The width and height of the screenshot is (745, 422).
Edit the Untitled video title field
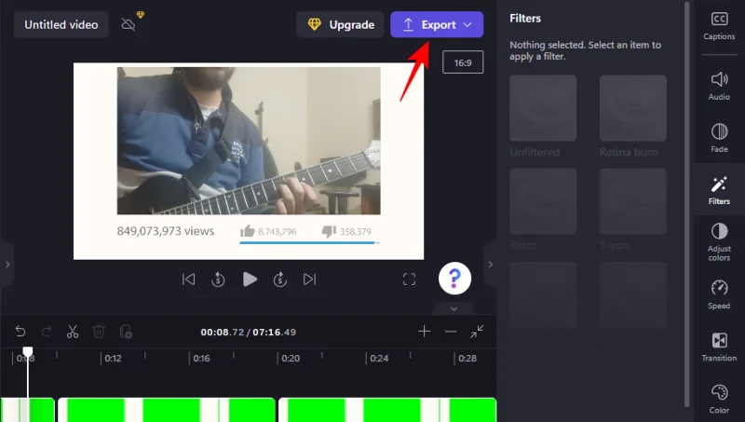(61, 25)
